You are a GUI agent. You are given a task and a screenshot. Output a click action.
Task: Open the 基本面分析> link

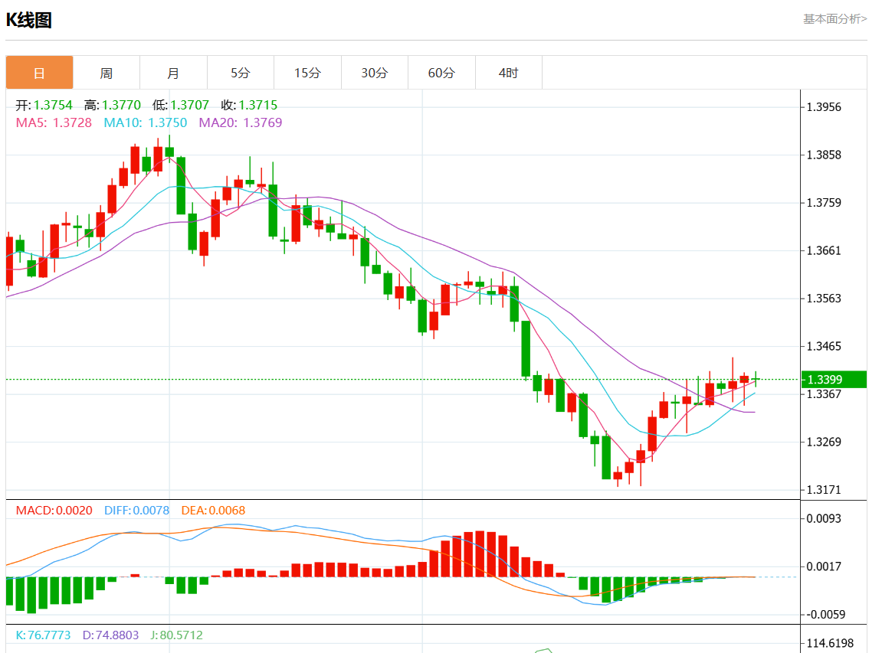click(x=834, y=19)
